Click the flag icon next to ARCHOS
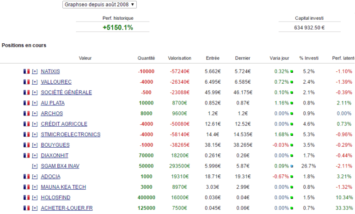 click(26, 113)
